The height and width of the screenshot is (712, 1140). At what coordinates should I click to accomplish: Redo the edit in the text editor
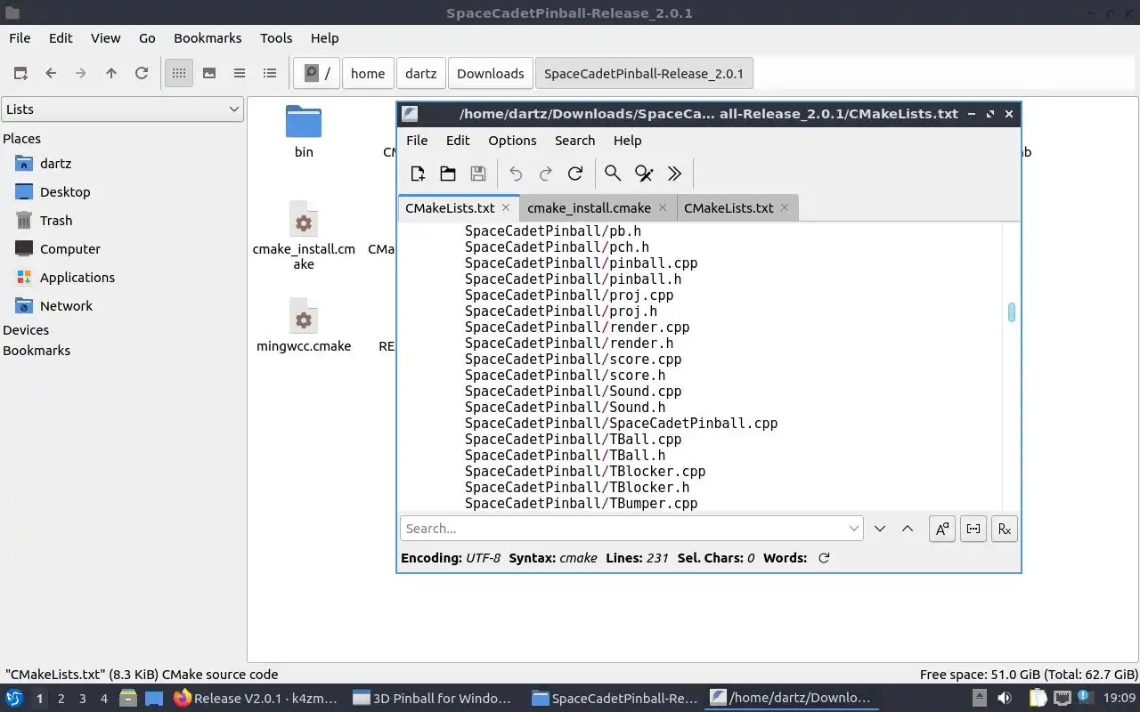[x=546, y=174]
